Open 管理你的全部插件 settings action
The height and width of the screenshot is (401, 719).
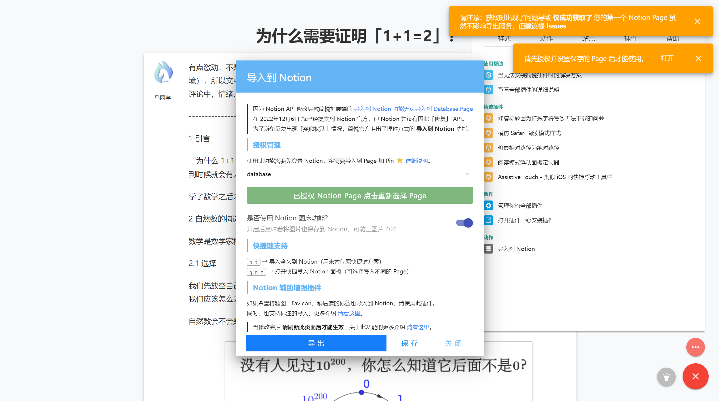(x=489, y=206)
